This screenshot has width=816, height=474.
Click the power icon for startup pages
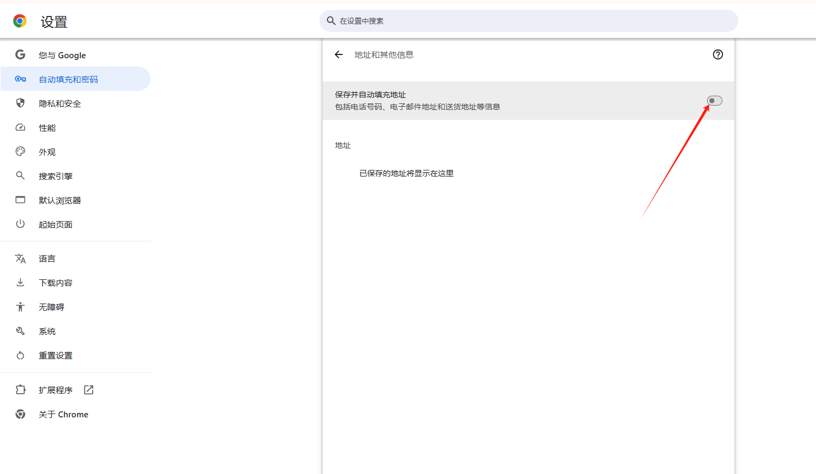(x=20, y=224)
